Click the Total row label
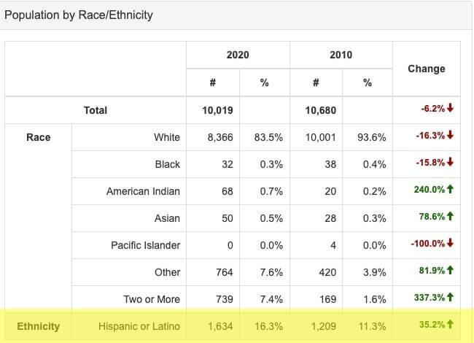The image size is (474, 343). (96, 110)
